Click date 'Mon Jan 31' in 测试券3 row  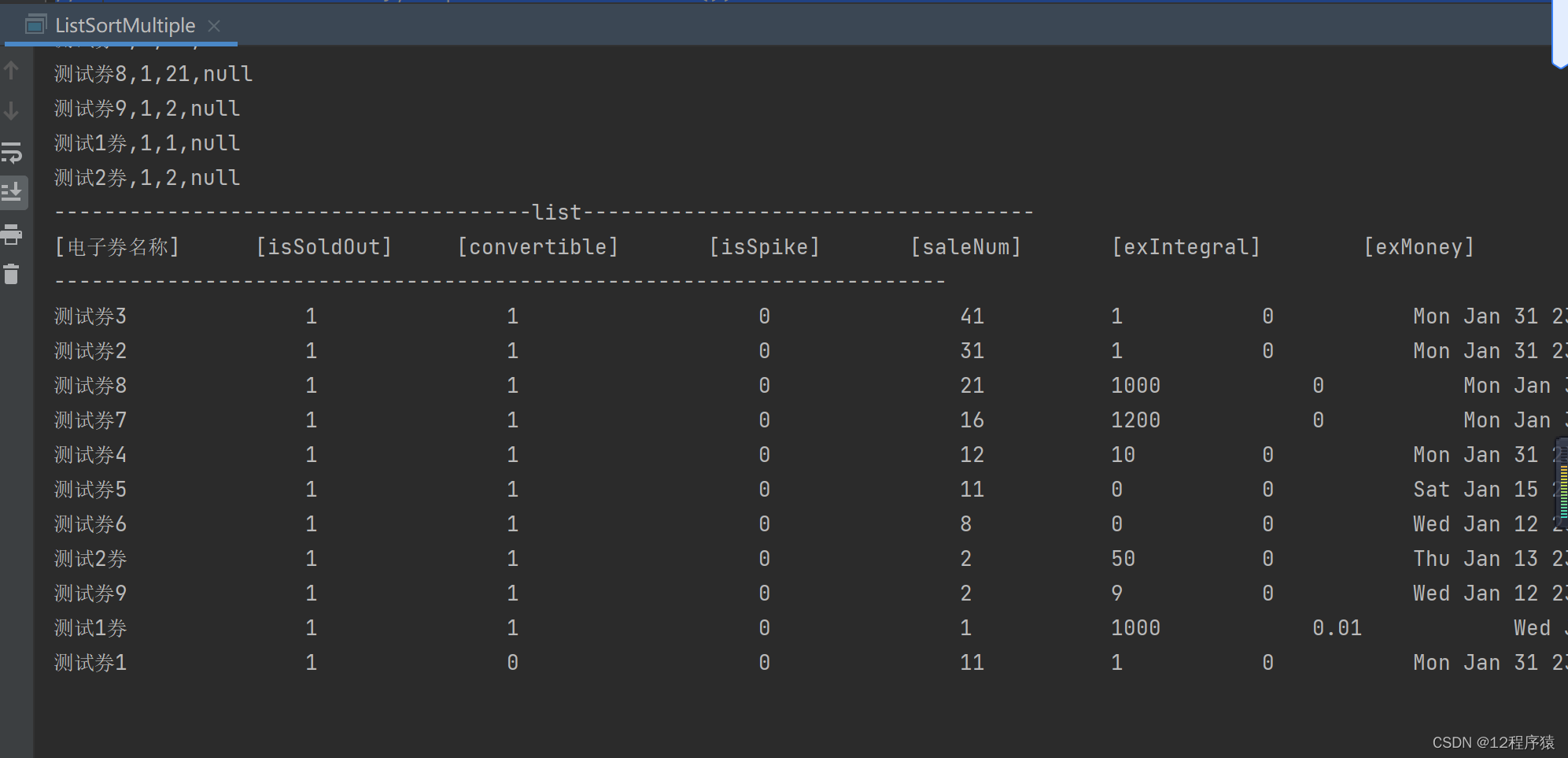pyautogui.click(x=1476, y=316)
